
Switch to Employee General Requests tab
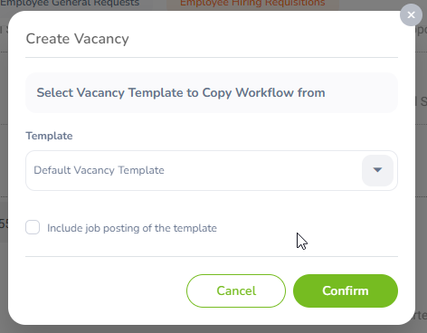pyautogui.click(x=70, y=4)
